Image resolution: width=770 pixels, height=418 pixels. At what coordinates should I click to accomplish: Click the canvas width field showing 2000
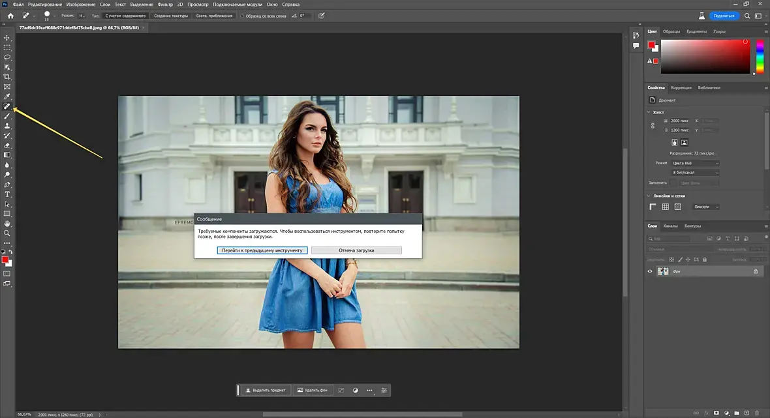click(x=681, y=121)
